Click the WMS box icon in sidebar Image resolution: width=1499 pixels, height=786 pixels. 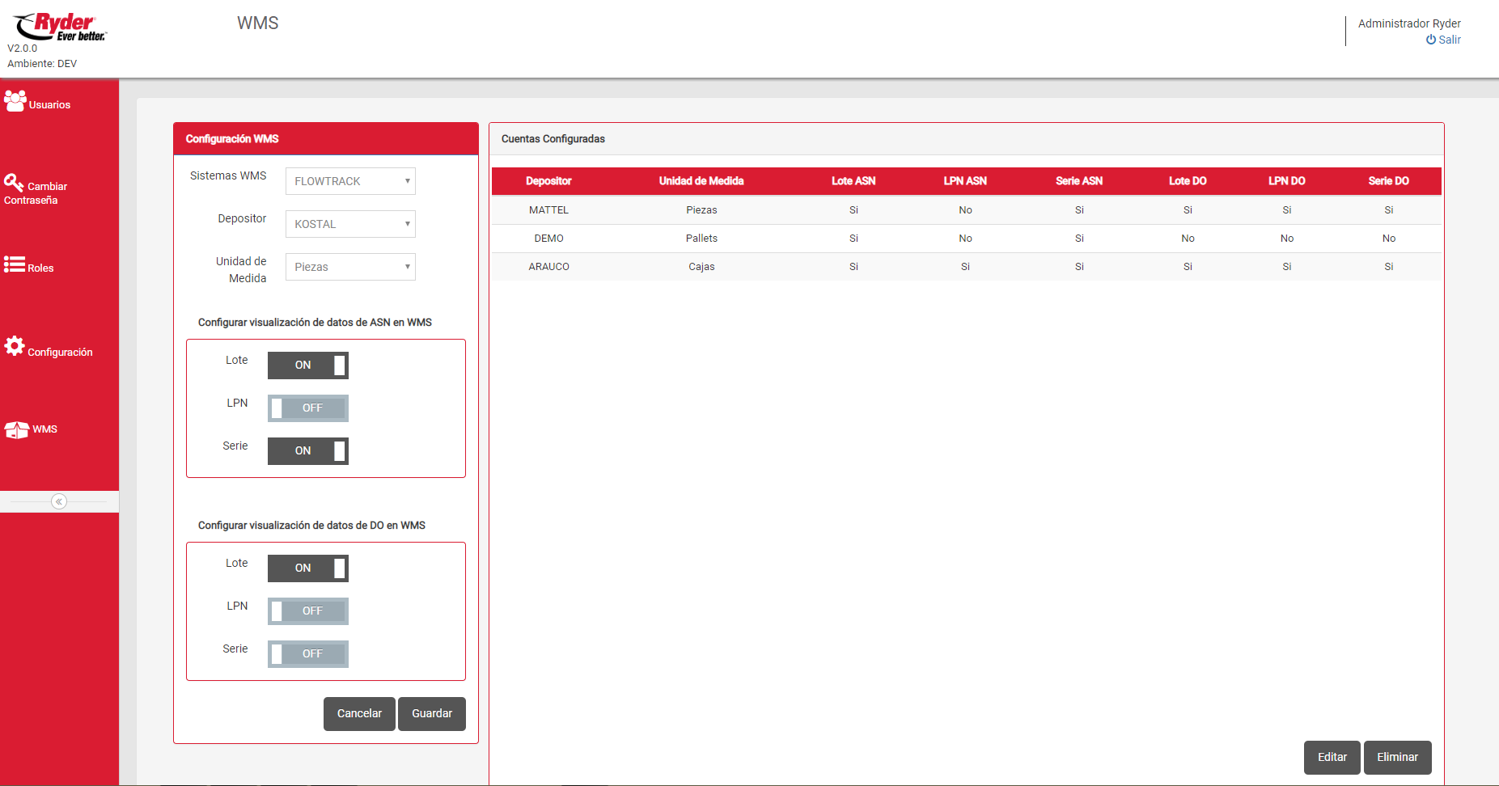[16, 429]
